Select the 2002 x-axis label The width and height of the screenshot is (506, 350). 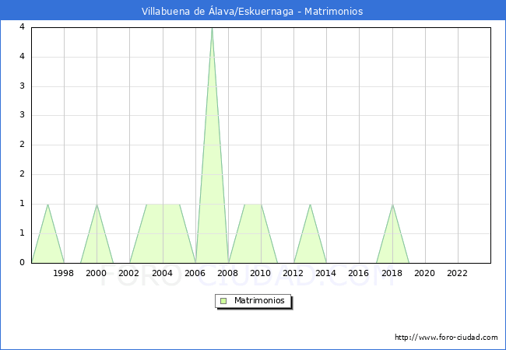128,273
